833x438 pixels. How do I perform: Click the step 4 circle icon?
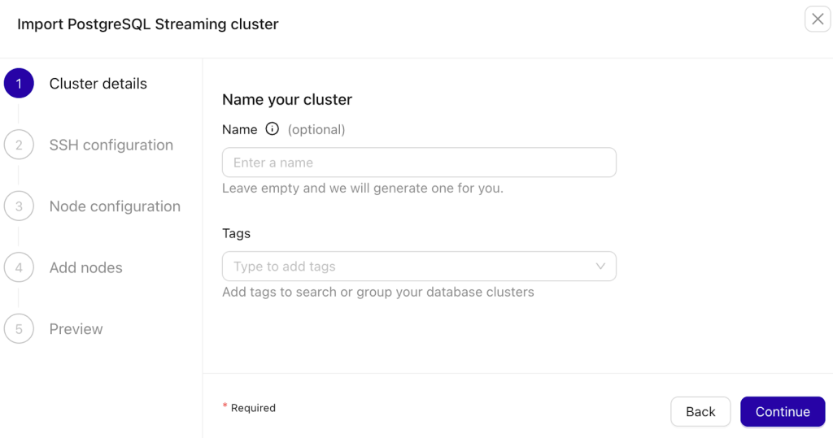tap(19, 267)
